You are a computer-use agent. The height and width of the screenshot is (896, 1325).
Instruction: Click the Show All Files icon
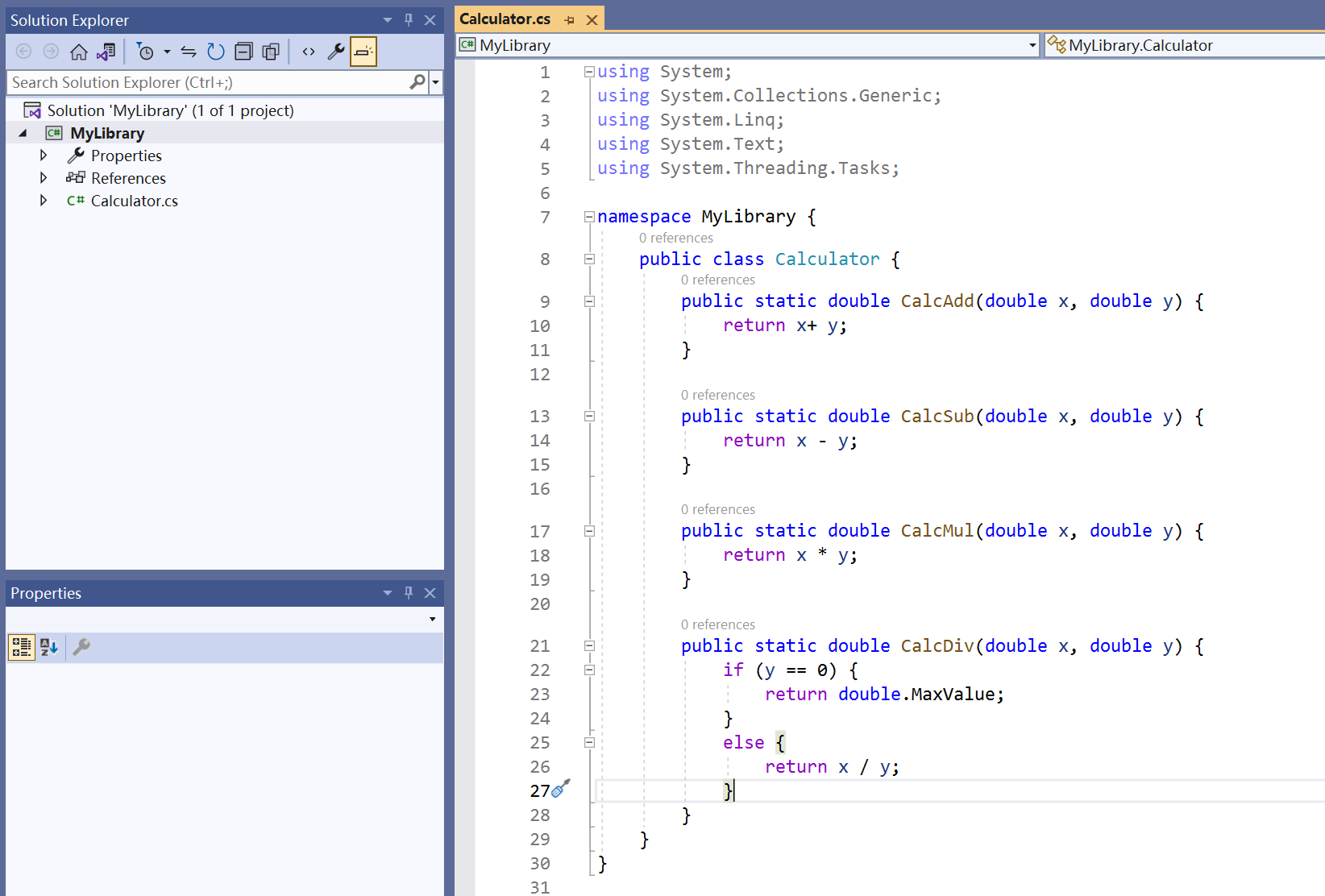(x=271, y=52)
